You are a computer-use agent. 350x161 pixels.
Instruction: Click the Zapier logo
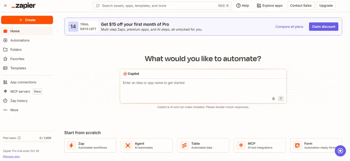click(24, 6)
